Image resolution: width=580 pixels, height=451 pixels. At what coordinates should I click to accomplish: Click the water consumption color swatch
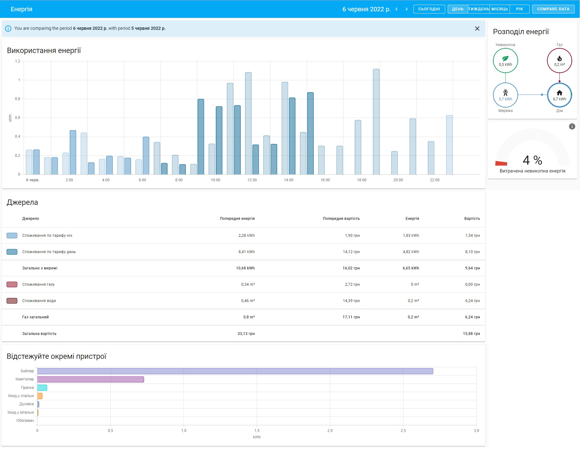point(12,301)
